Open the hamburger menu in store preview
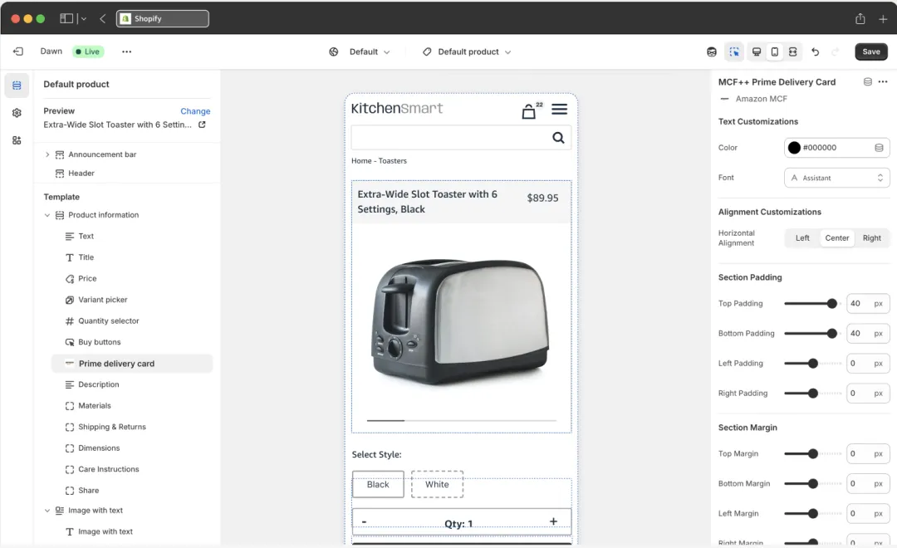This screenshot has width=897, height=548. [x=560, y=109]
